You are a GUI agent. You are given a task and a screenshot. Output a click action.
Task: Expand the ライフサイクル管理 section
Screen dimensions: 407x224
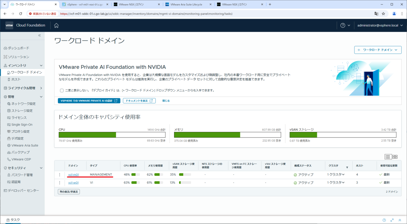tap(41, 88)
